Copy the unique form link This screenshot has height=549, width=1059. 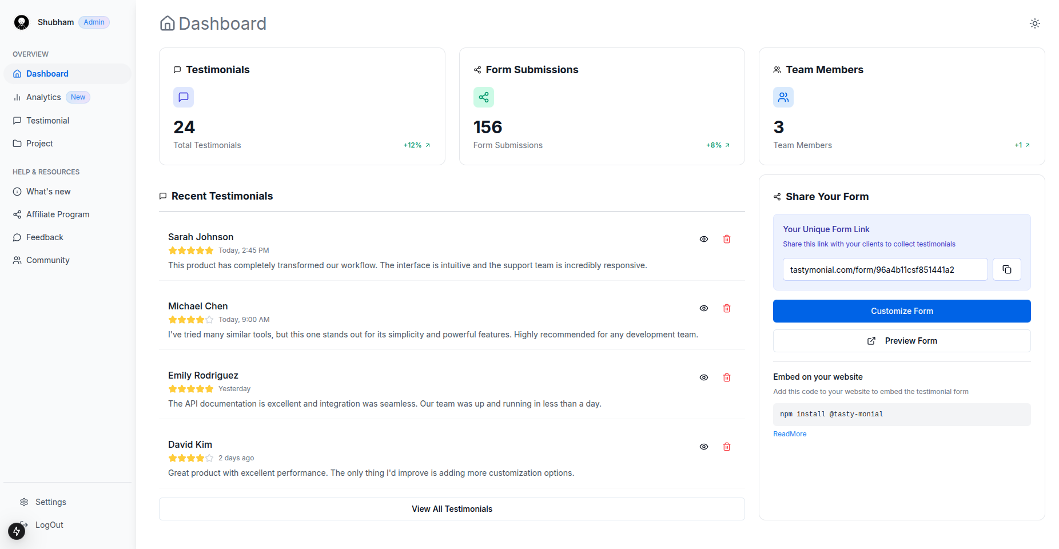click(1006, 269)
